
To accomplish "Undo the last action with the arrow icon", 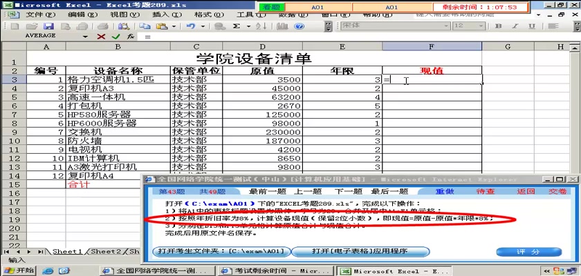I will point(191,26).
